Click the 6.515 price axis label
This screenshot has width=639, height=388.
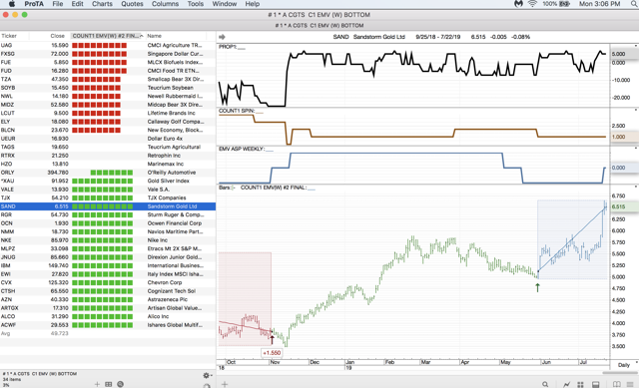[x=618, y=206]
